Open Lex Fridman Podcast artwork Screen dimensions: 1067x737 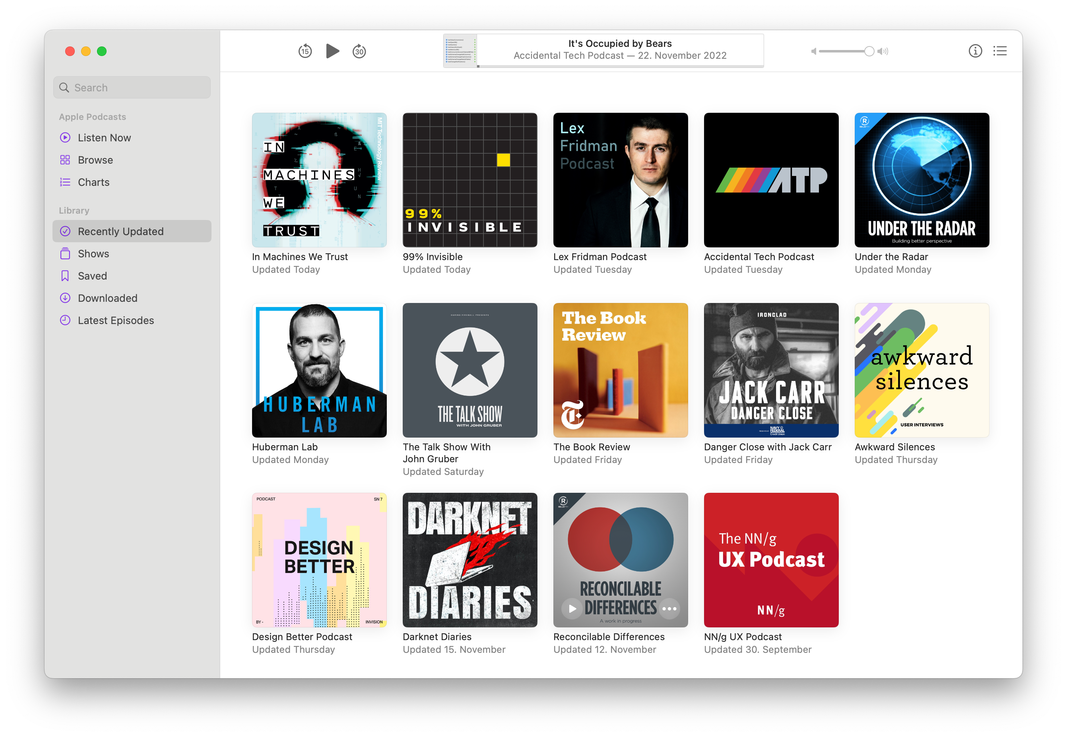click(x=621, y=180)
